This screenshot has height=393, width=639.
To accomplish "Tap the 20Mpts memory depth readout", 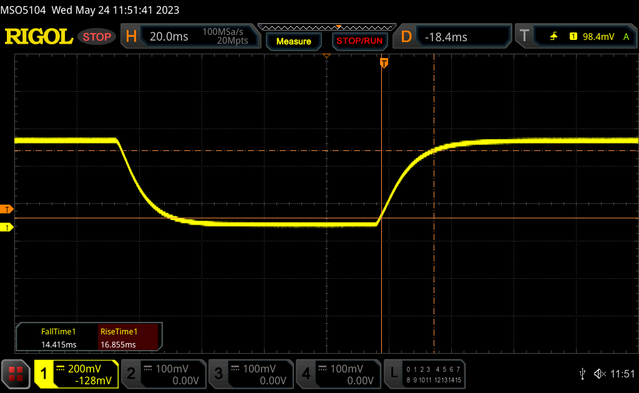I will point(232,41).
